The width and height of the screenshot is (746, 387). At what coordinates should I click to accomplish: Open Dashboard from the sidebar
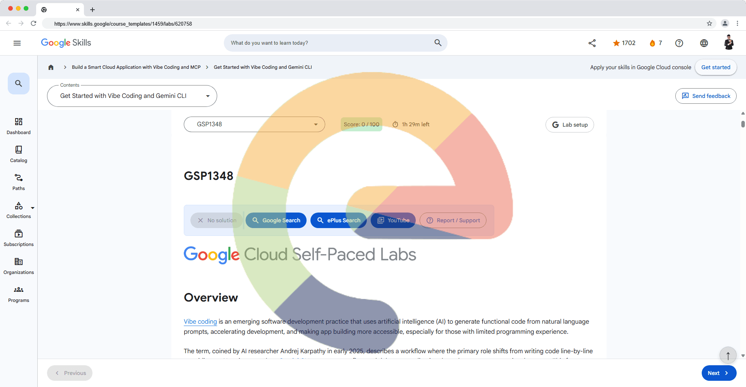pos(19,126)
